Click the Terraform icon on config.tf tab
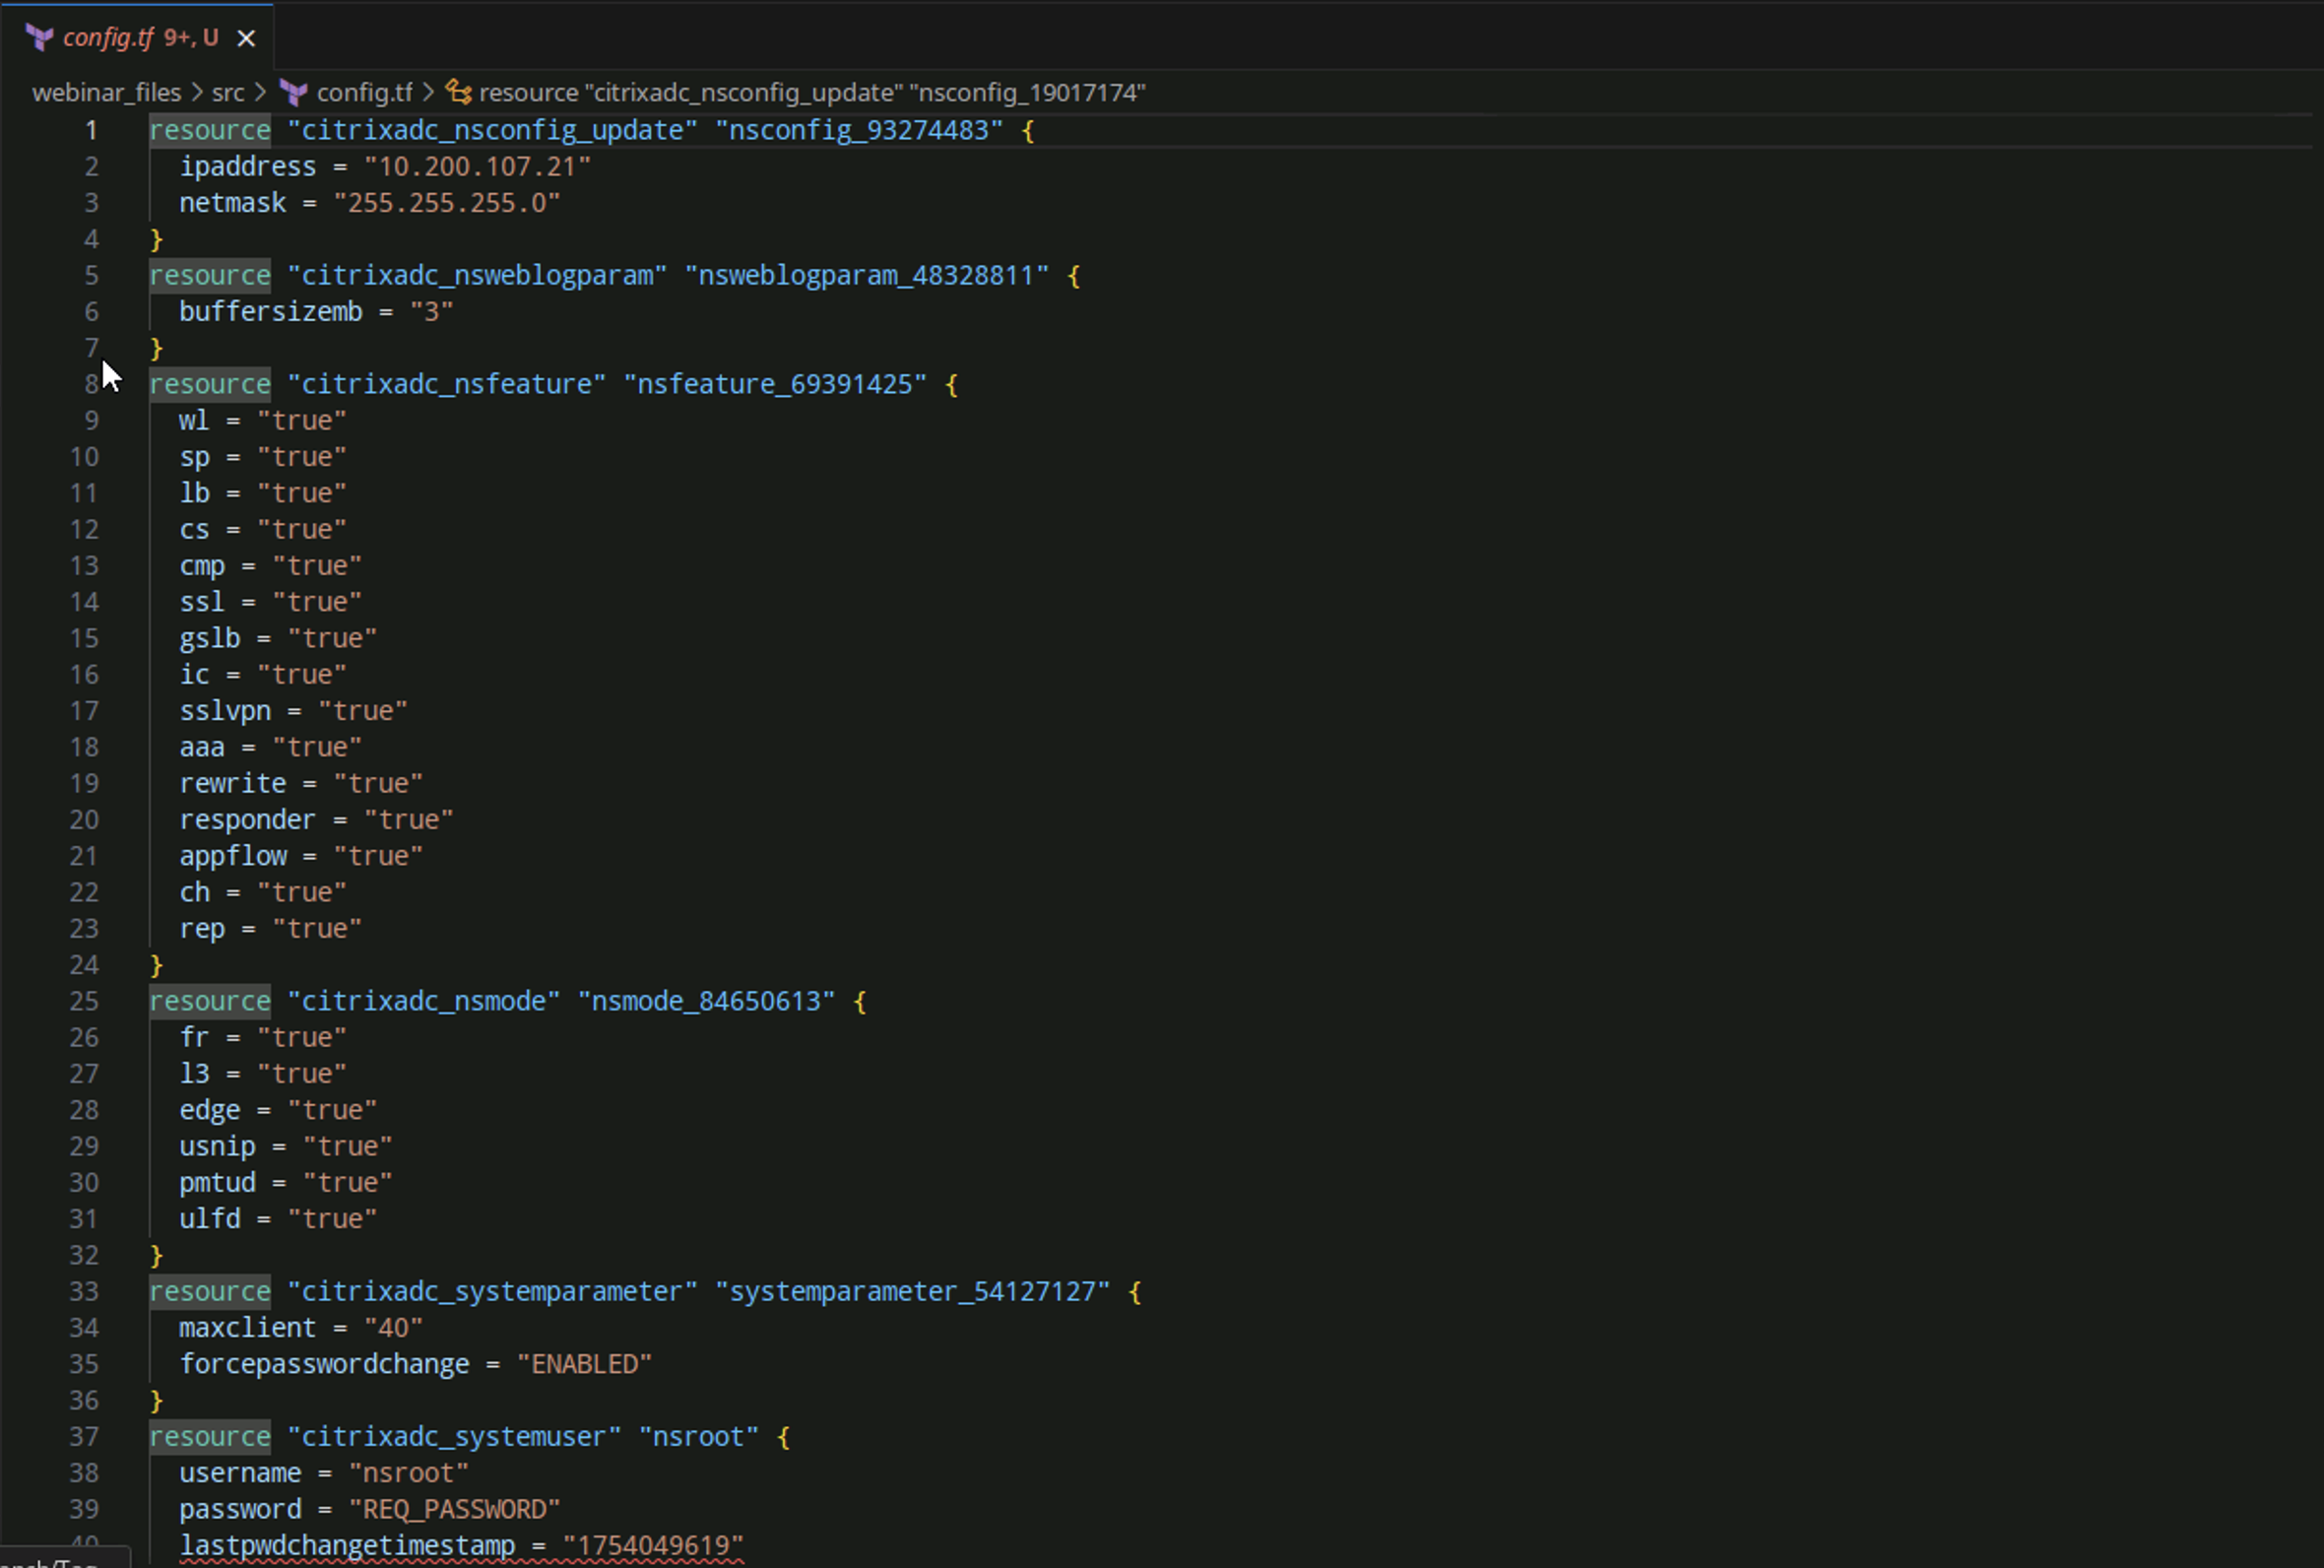 (x=39, y=38)
